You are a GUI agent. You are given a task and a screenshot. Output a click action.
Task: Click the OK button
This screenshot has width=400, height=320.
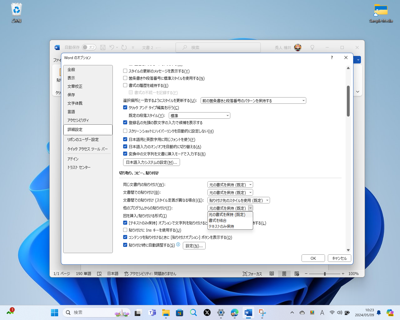point(313,258)
